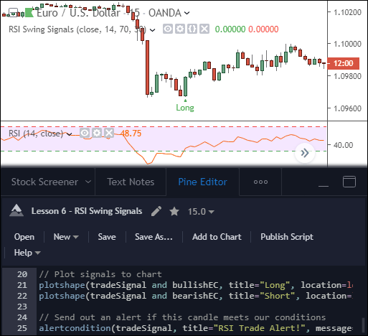Click the red 0.00000 indicator value
Screen dimensions: 368x336
point(263,29)
